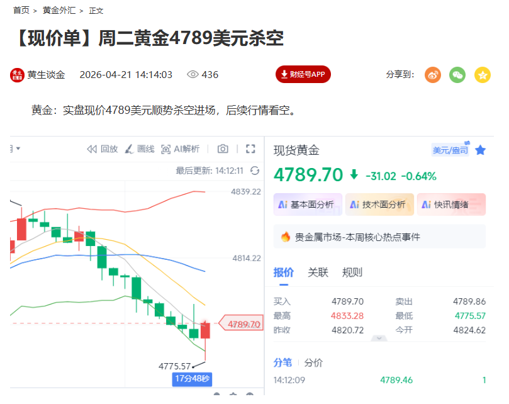
Task: Share to QQ Zone star icon
Action: click(483, 75)
